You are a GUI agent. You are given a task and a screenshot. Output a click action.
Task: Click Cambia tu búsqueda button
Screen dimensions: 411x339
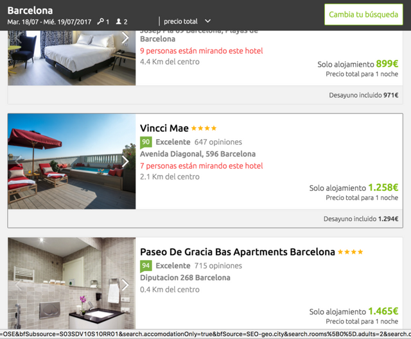pos(363,14)
